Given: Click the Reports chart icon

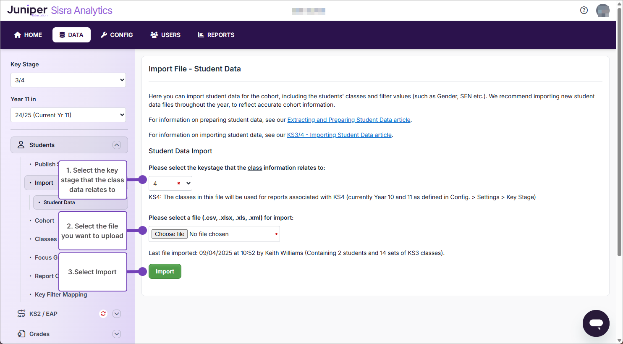Looking at the screenshot, I should [x=201, y=35].
